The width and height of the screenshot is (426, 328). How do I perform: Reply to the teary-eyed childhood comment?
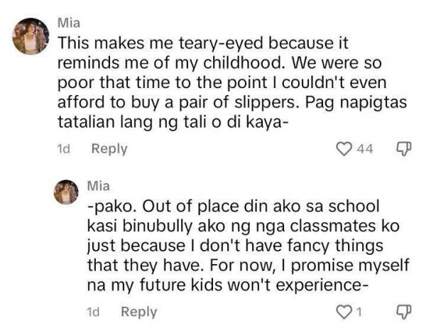[109, 148]
